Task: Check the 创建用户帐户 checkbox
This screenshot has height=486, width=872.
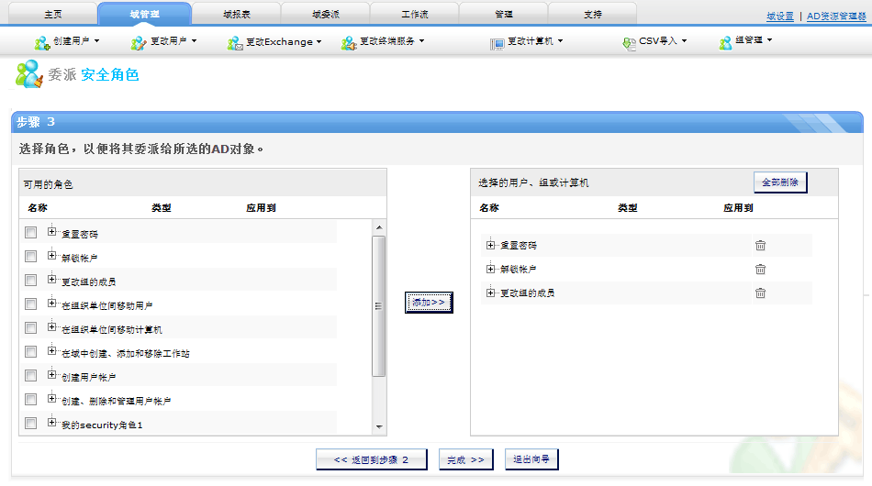Action: pos(30,375)
